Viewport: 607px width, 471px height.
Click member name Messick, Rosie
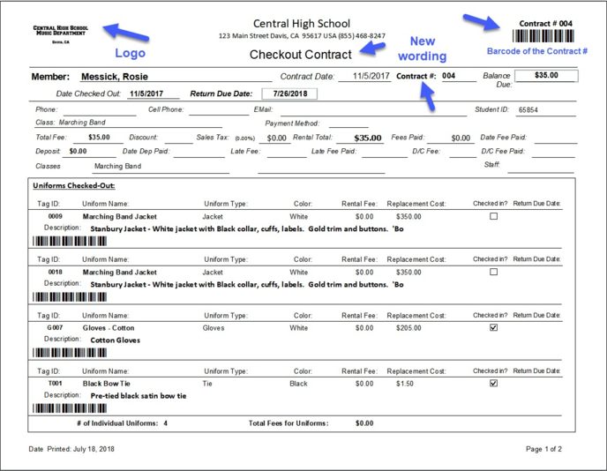click(114, 77)
